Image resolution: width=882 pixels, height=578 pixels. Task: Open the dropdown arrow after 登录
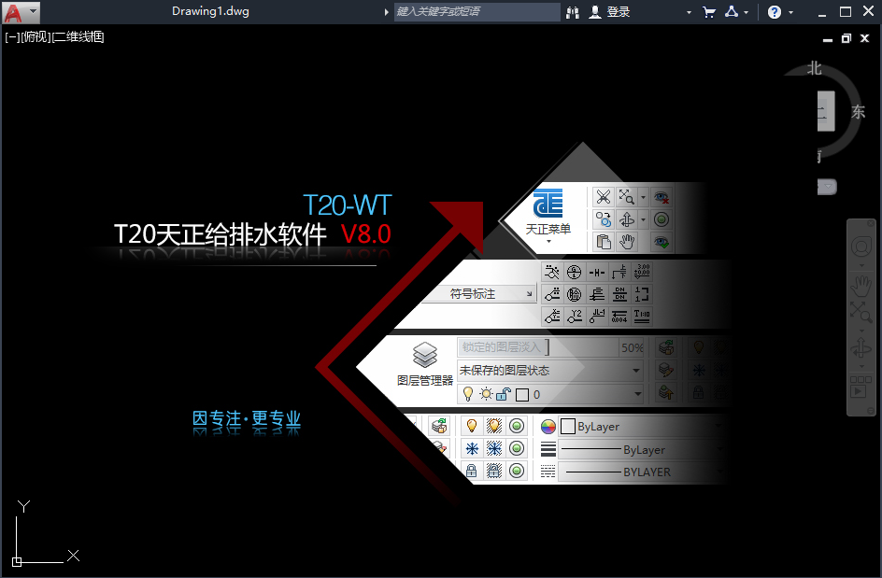click(x=690, y=12)
